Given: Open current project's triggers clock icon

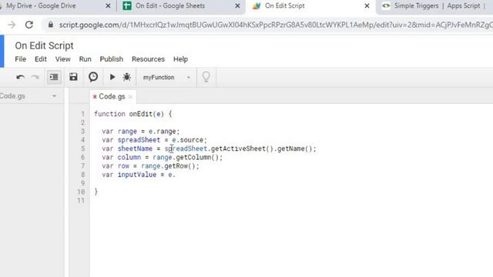Looking at the screenshot, I should point(93,77).
